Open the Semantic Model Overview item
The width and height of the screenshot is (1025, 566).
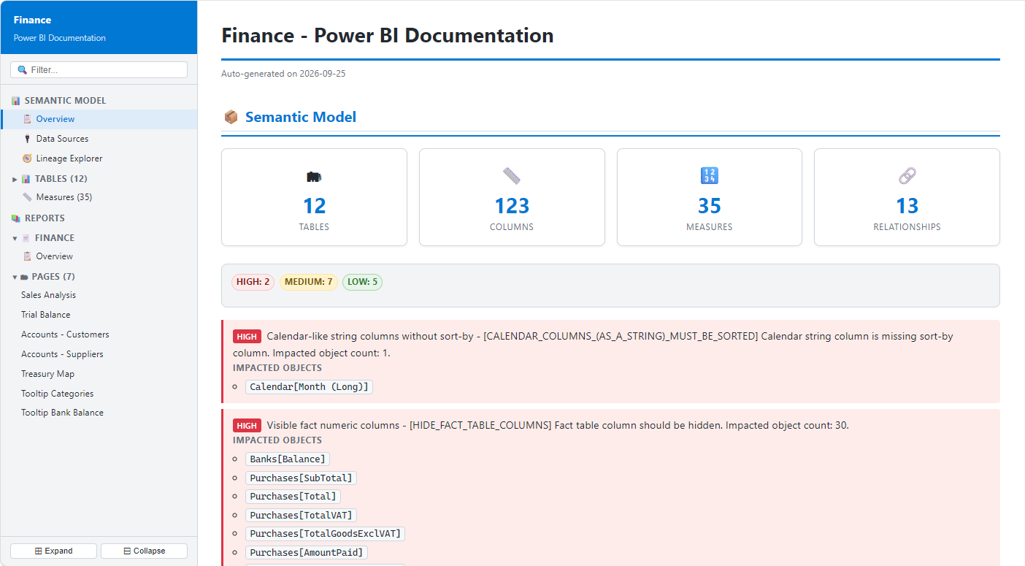[x=99, y=119]
